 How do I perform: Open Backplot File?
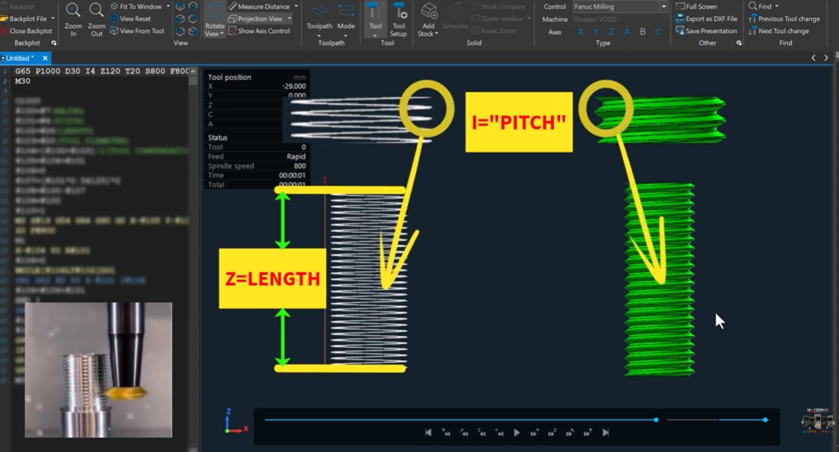[x=23, y=19]
